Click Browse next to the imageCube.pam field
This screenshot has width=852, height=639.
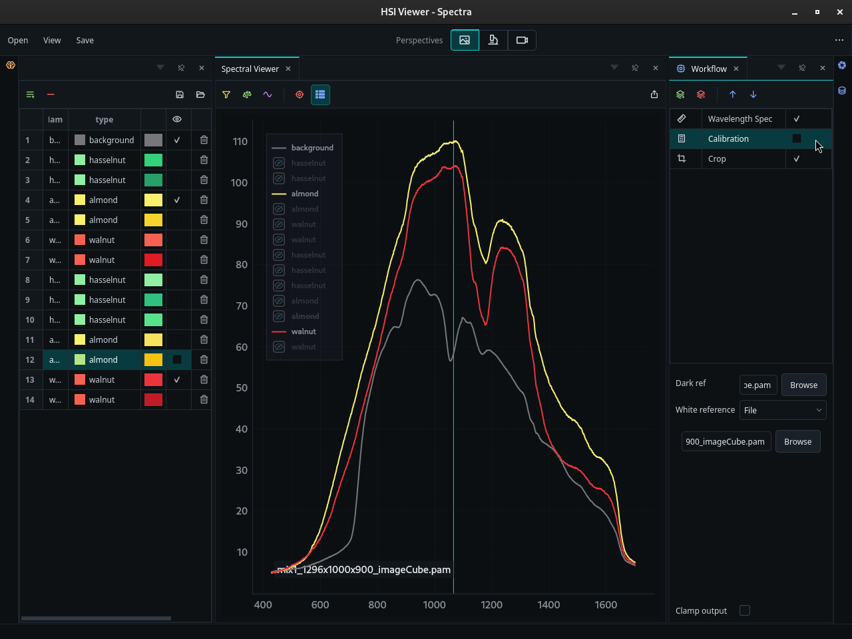coord(797,441)
